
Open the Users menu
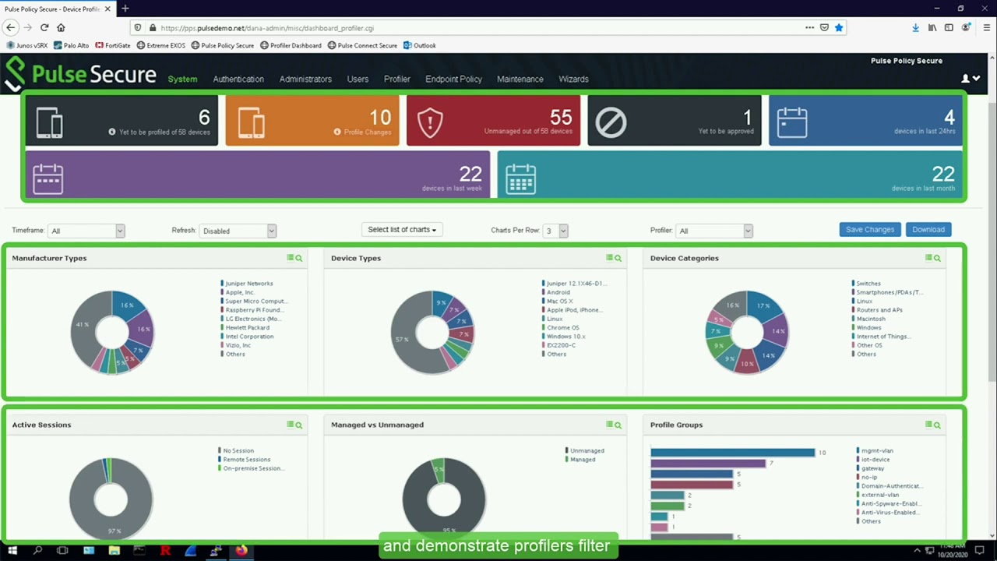click(358, 79)
